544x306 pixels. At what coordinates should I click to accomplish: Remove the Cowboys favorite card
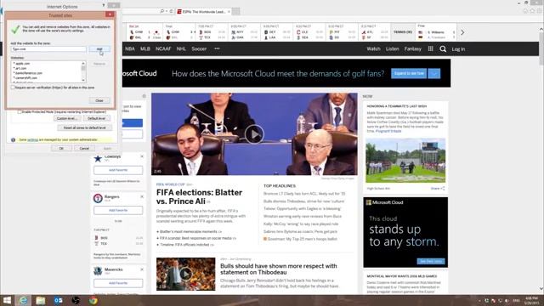(142, 156)
